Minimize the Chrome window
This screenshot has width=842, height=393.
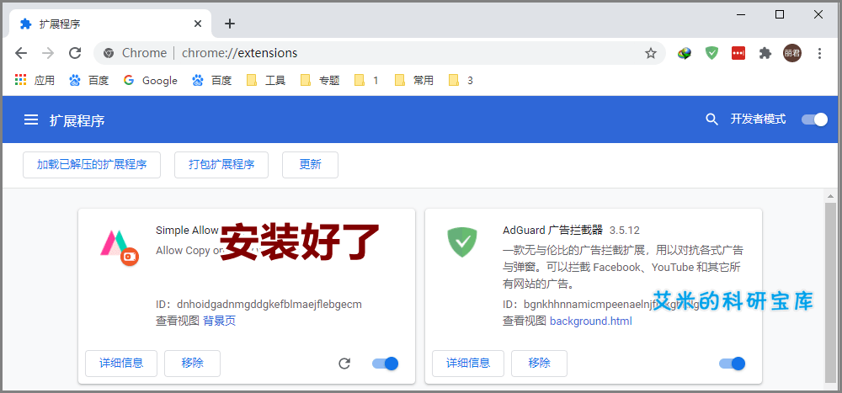741,14
